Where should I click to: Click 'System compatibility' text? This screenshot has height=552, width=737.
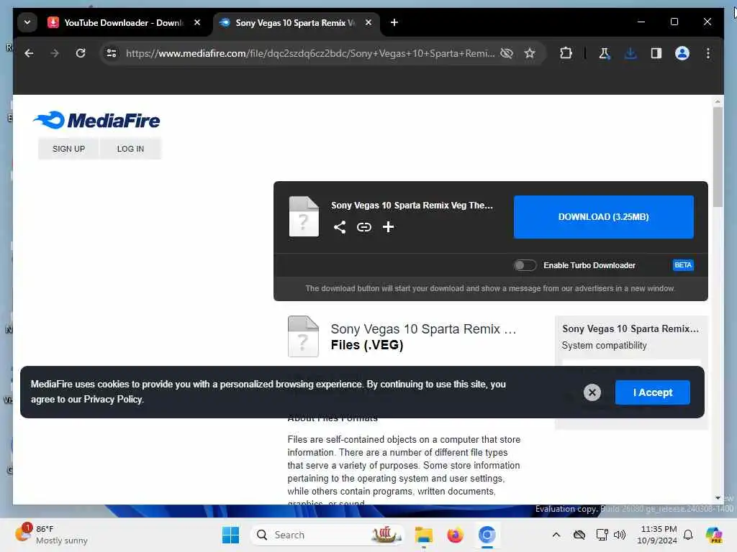[604, 345]
